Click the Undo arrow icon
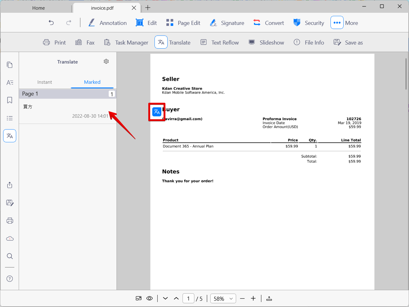The width and height of the screenshot is (409, 307). click(51, 22)
